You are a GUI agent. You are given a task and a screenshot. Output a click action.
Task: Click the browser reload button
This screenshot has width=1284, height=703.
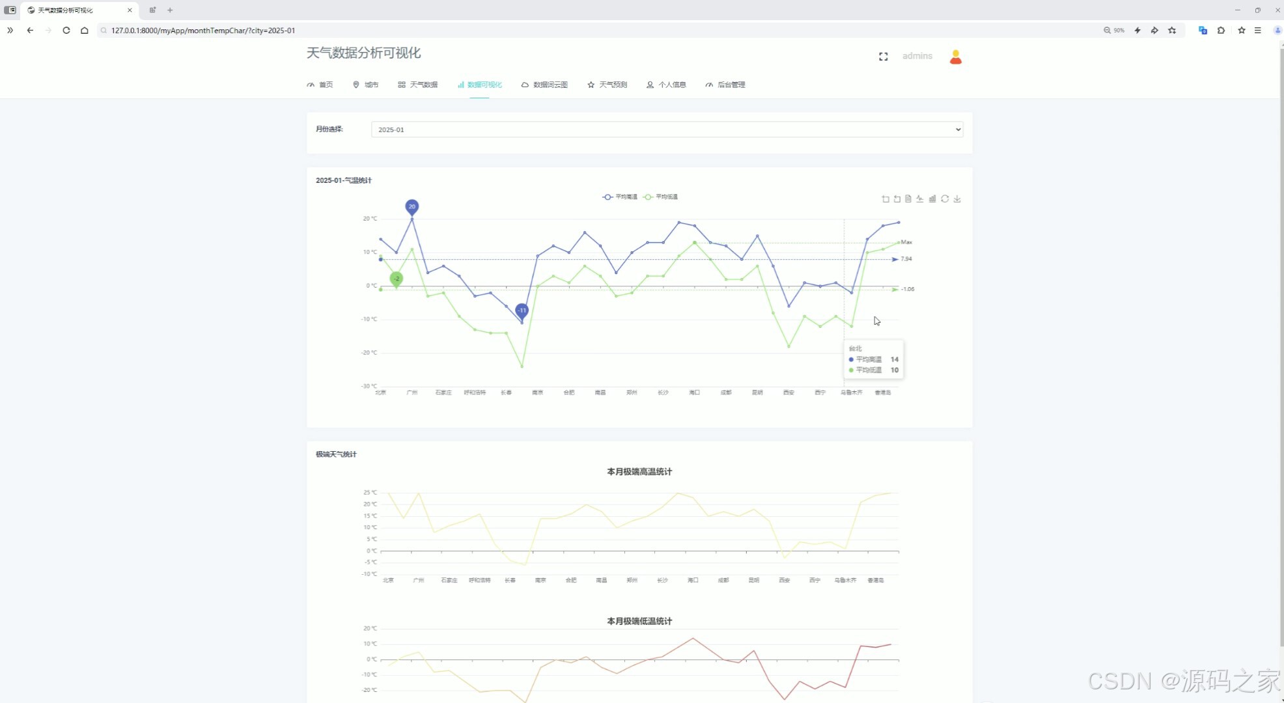pos(66,31)
